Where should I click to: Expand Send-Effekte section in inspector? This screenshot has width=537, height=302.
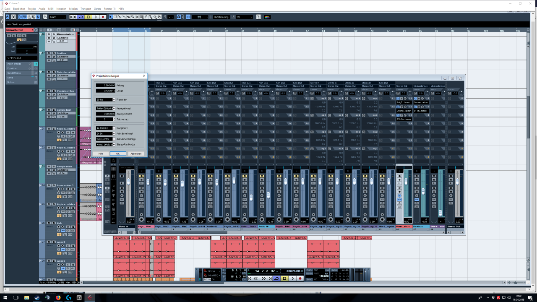(22, 73)
